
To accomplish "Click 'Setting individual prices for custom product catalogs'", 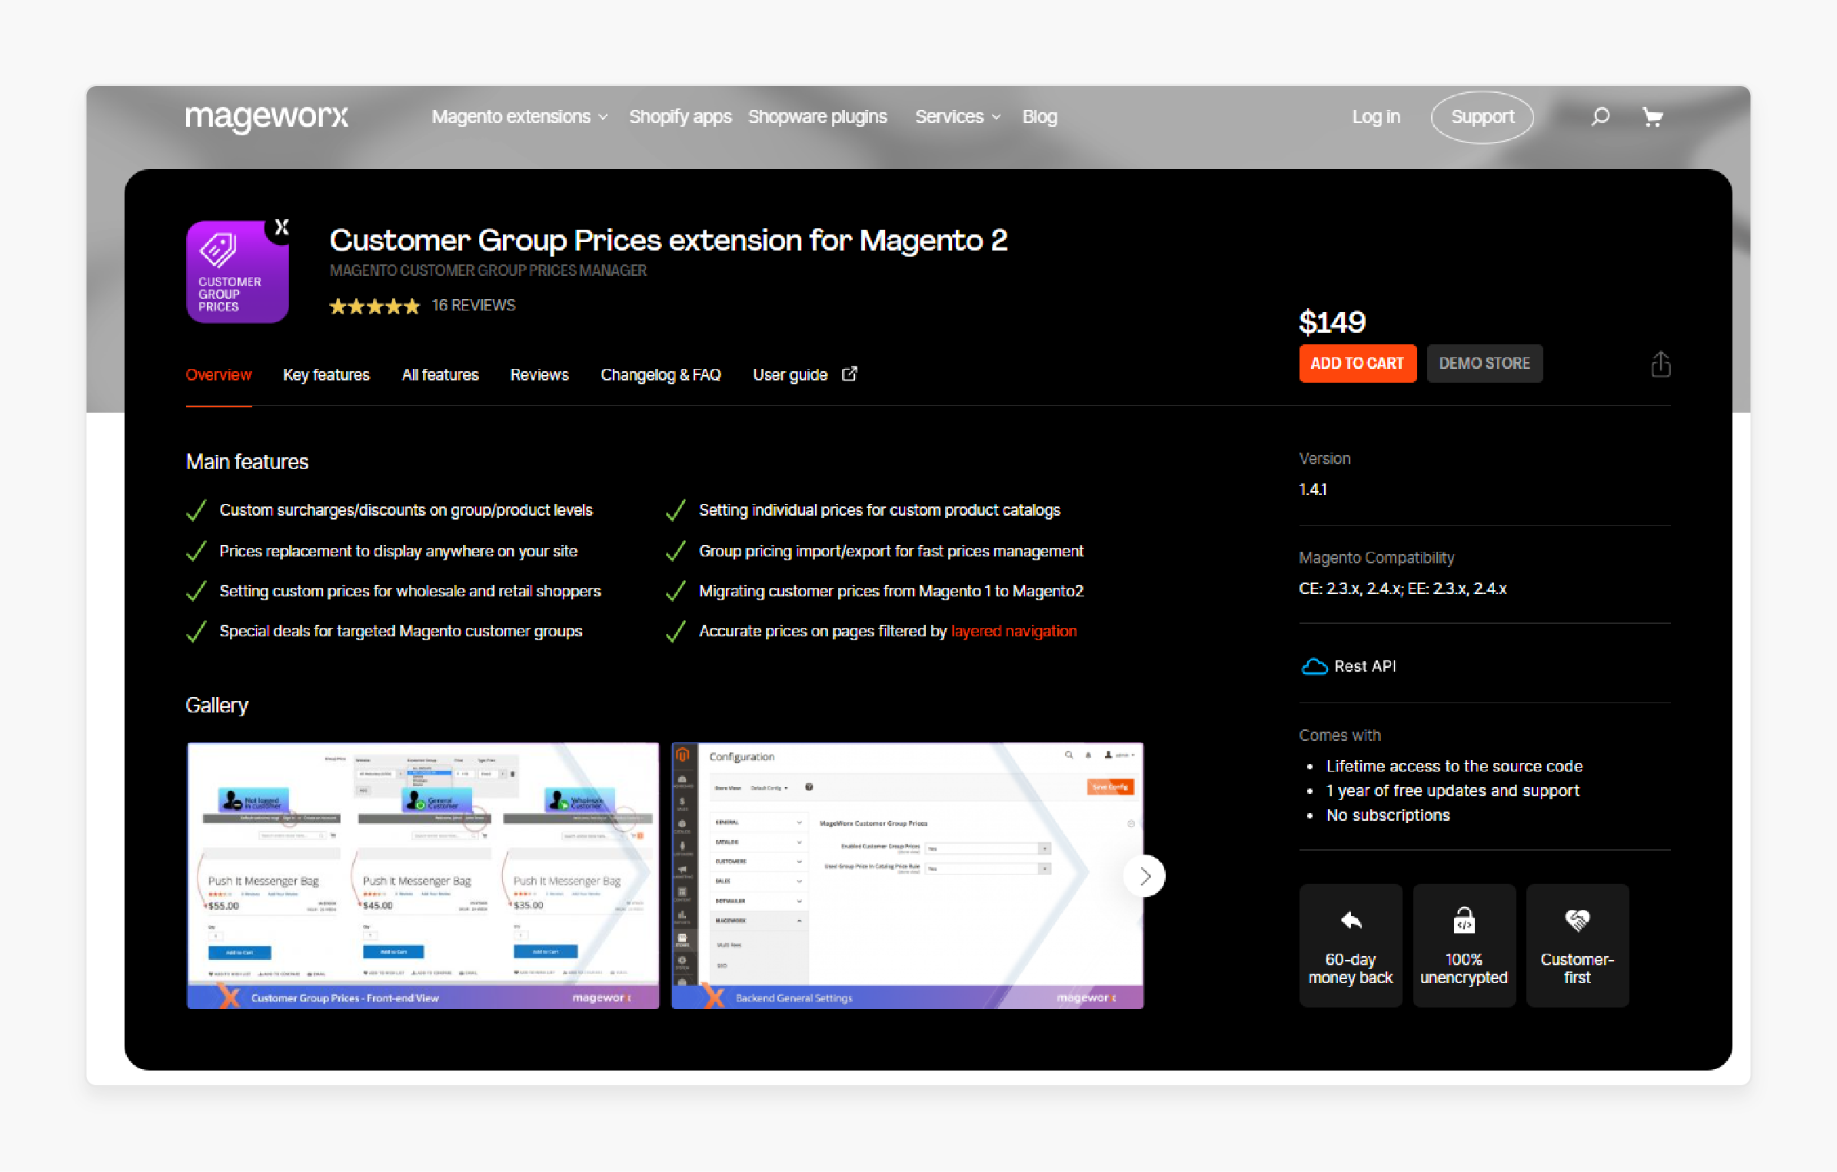I will tap(879, 510).
